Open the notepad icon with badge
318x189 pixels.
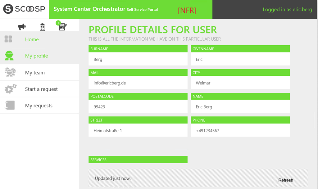62,27
